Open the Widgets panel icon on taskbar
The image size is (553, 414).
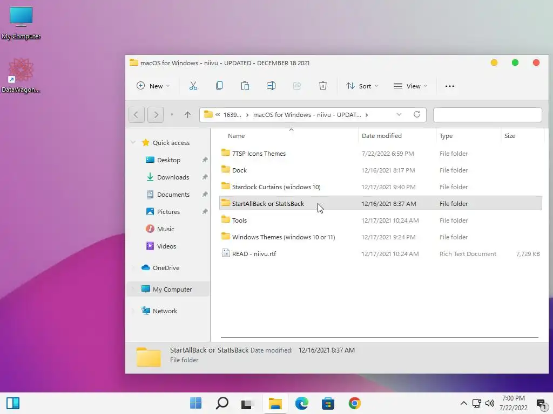13,403
